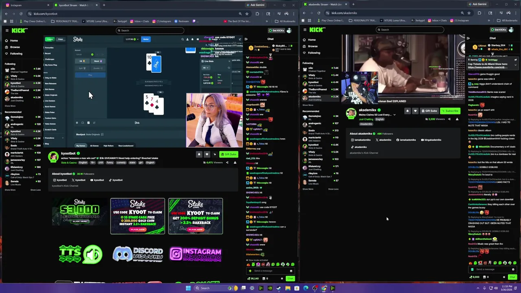The image size is (521, 293).
Task: Expand Show More under Following, akademiks window
Action: (x=308, y=105)
